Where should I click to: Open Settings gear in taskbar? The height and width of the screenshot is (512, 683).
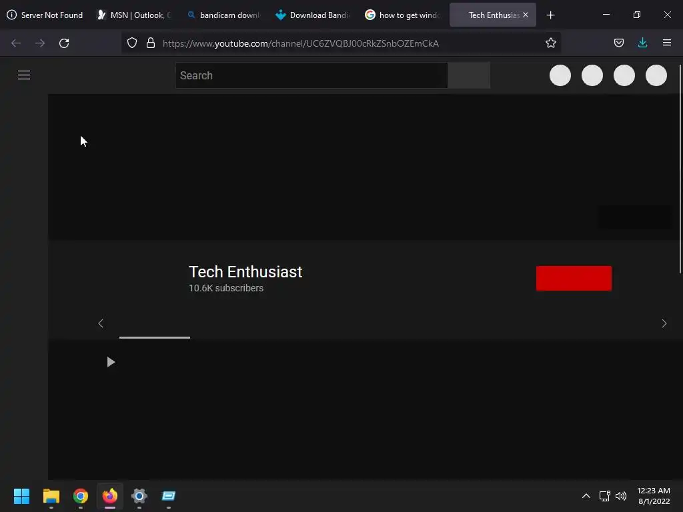click(139, 496)
